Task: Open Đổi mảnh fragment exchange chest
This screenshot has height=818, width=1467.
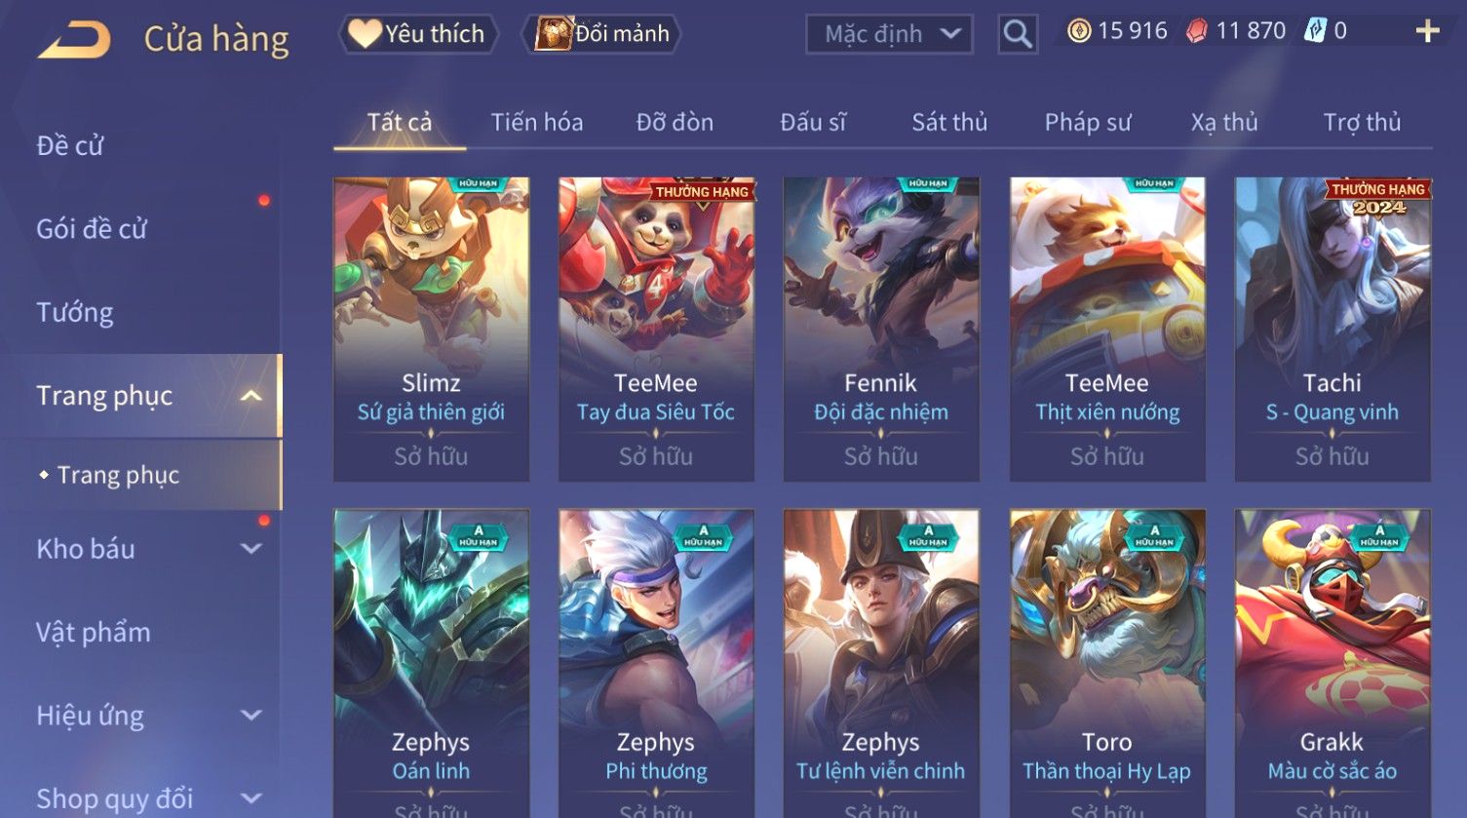Action: 601,34
